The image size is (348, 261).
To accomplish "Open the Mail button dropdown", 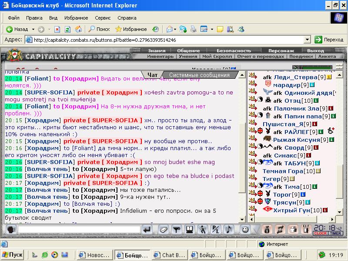I will tap(175, 29).
